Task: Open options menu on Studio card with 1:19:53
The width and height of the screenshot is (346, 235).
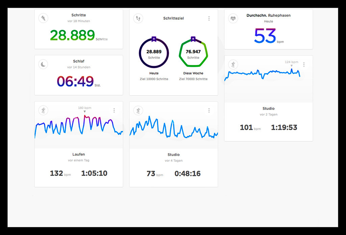Action: point(304,64)
